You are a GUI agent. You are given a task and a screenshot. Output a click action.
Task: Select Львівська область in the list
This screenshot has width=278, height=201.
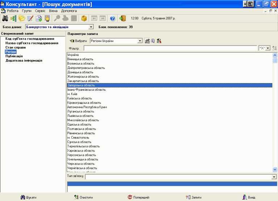click(x=78, y=116)
